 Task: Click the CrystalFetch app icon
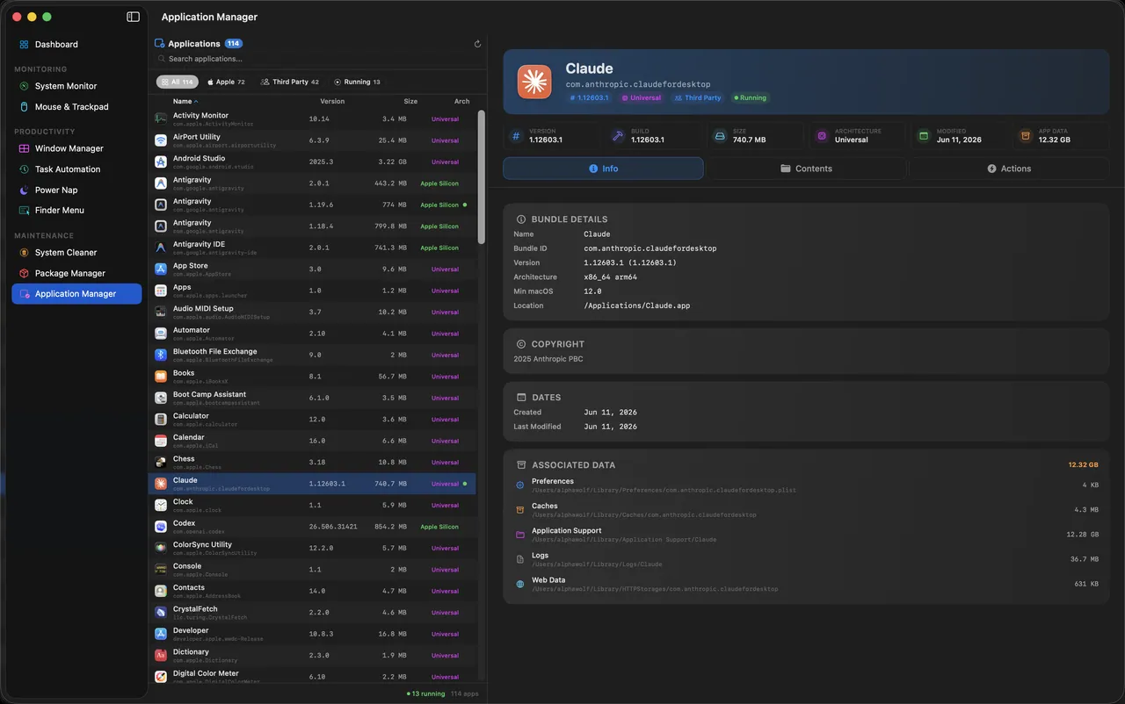pos(161,613)
